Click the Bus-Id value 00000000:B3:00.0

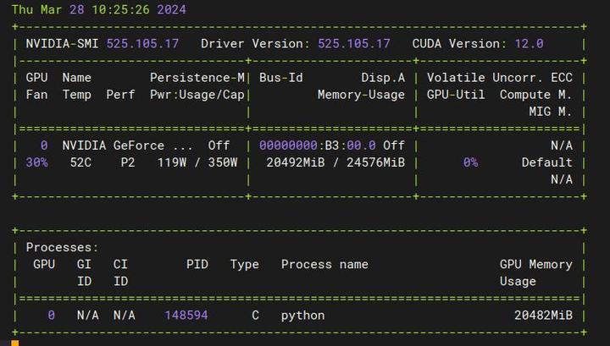[x=319, y=146]
